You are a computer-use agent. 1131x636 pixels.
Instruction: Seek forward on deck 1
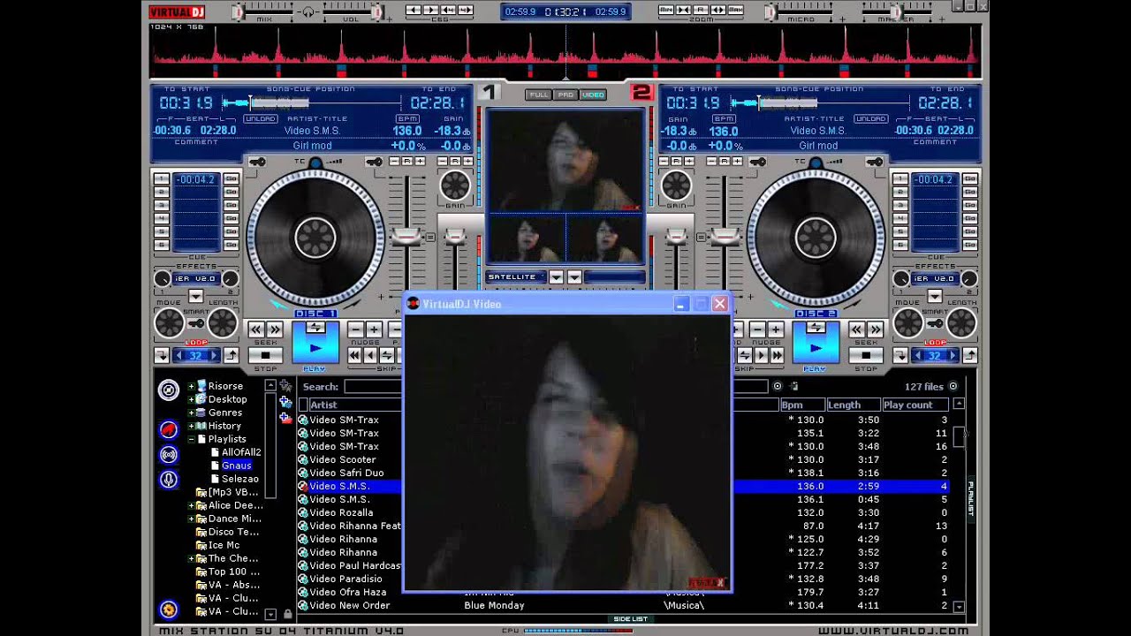275,329
